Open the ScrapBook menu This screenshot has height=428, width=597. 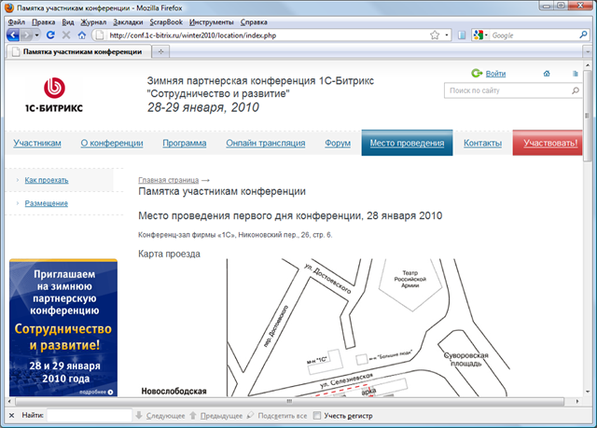point(166,22)
